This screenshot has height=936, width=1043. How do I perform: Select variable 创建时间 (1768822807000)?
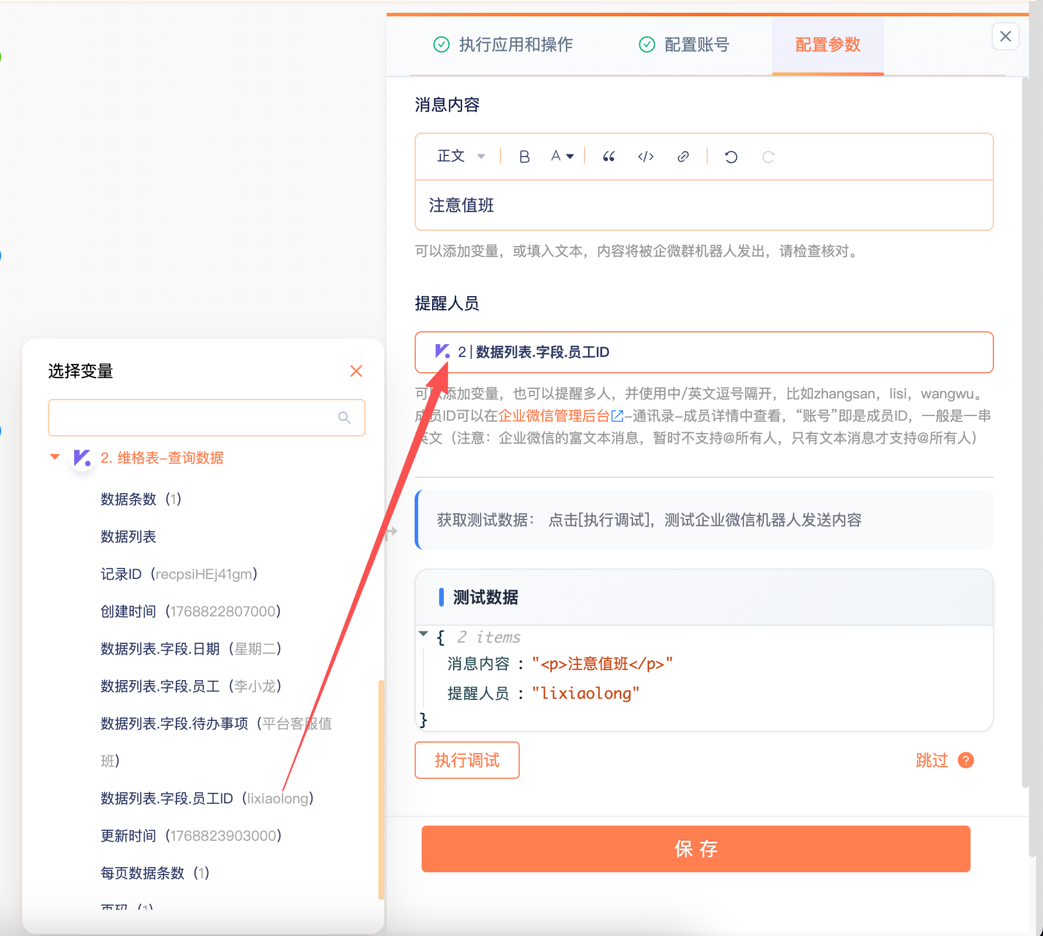click(x=191, y=611)
